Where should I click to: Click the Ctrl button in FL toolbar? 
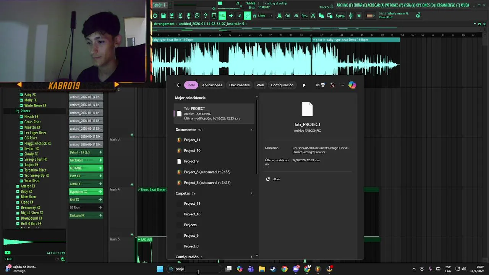click(x=288, y=16)
